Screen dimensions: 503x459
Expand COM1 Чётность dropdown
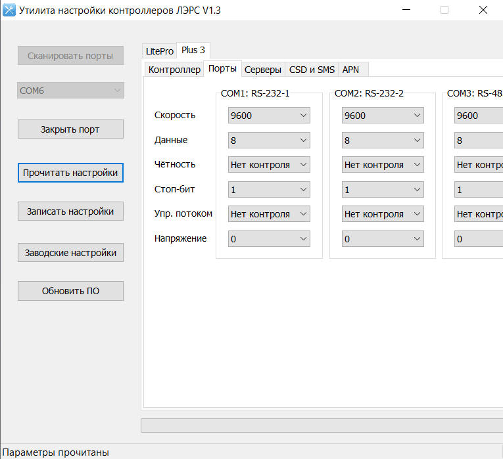pos(269,165)
